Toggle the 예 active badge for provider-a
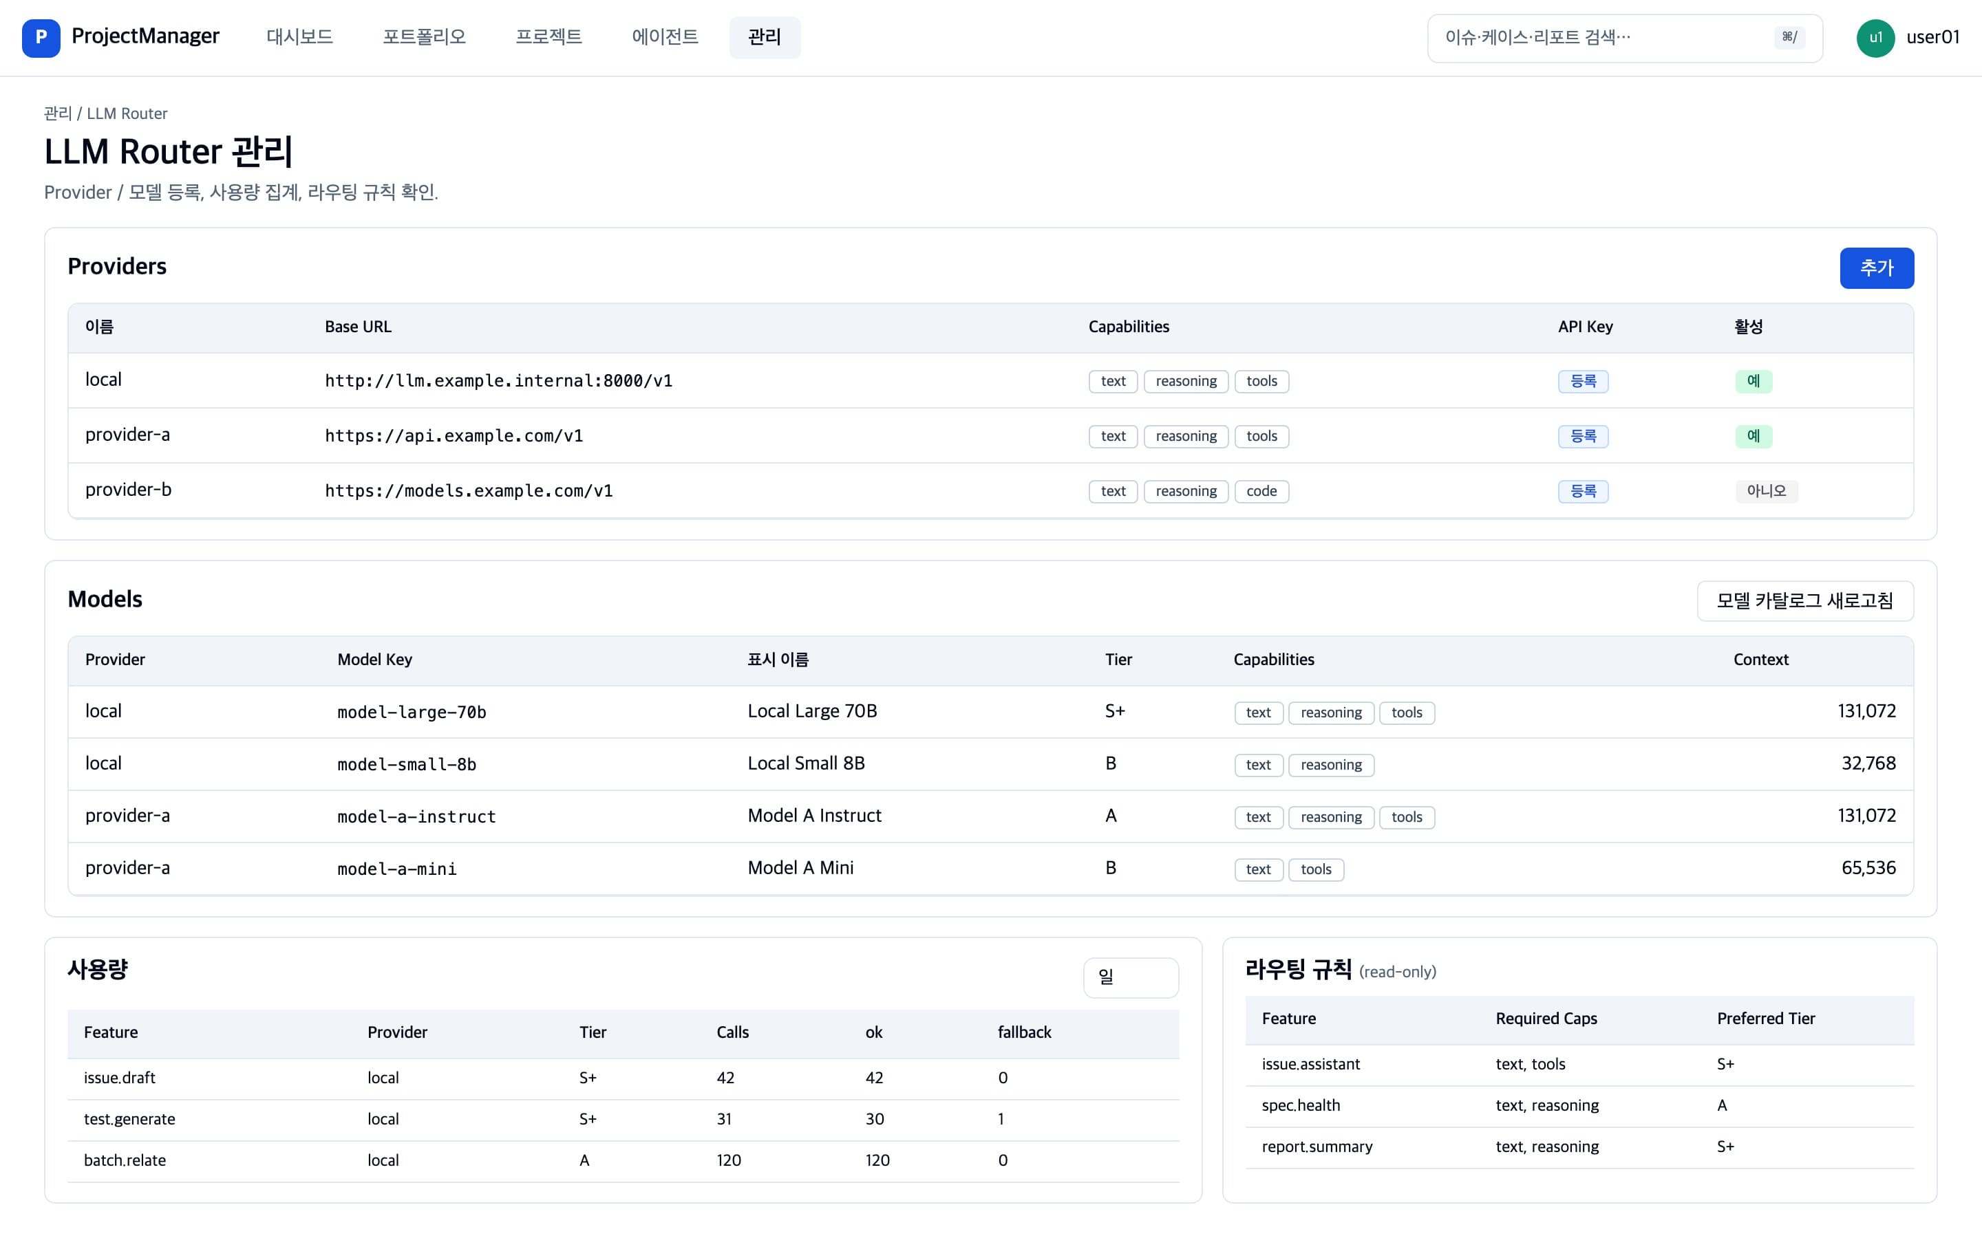This screenshot has width=1982, height=1238. (x=1753, y=435)
